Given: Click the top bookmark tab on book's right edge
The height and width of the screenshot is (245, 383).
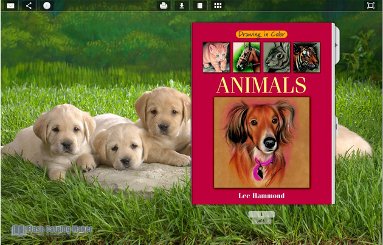Looking at the screenshot, I should [x=337, y=46].
